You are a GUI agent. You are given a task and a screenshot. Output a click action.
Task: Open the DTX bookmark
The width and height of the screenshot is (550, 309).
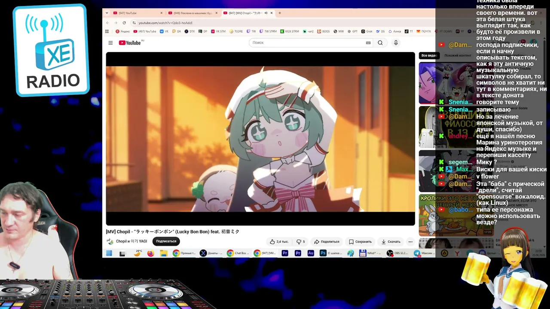189,31
